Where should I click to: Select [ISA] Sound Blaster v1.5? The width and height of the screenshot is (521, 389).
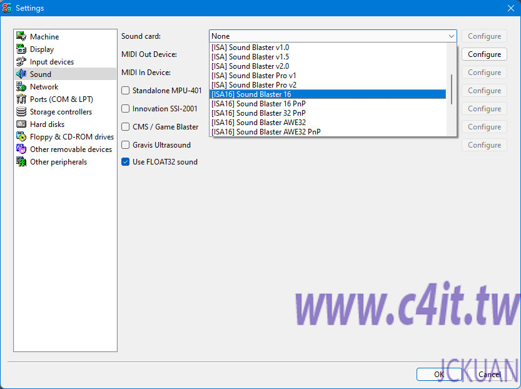click(x=328, y=57)
